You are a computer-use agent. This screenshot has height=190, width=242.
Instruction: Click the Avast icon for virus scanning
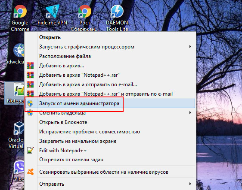point(30,172)
